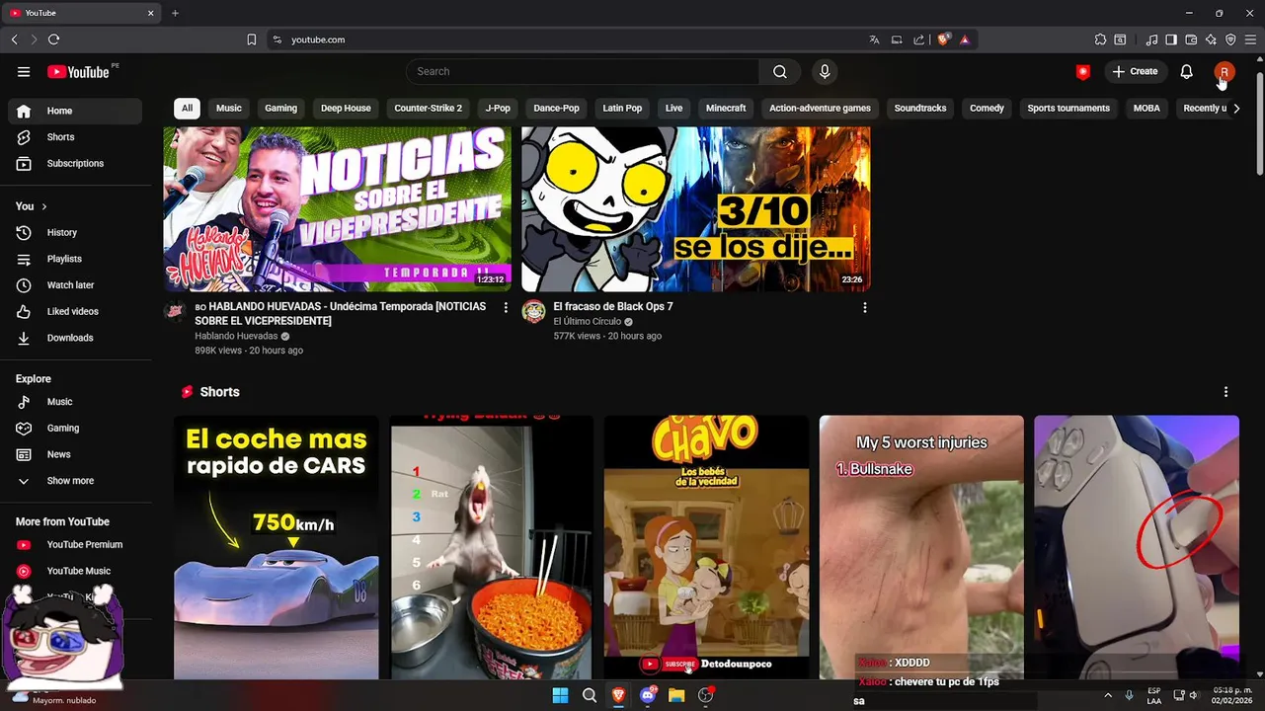
Task: Open Liked videos in the sidebar
Action: 75,311
